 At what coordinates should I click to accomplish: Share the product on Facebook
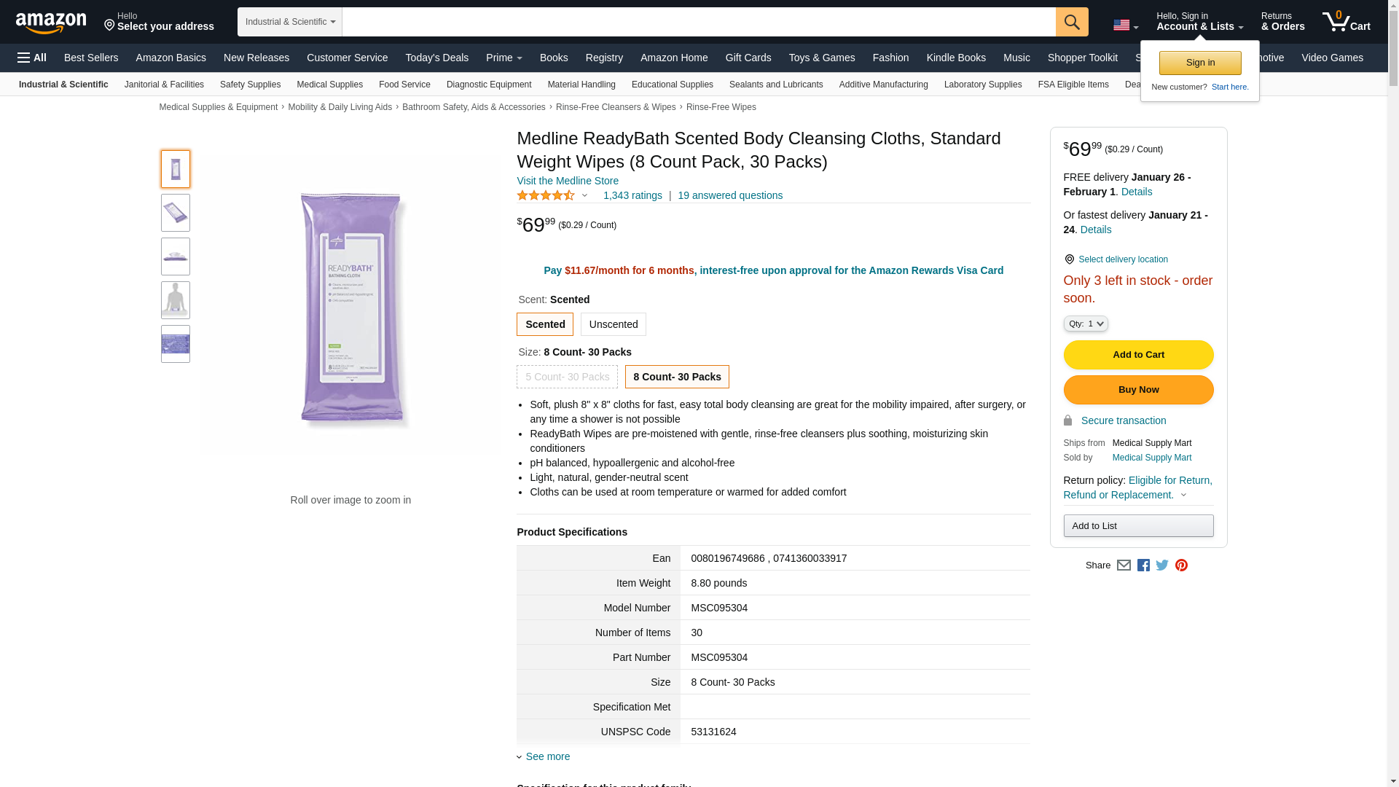coord(1143,565)
